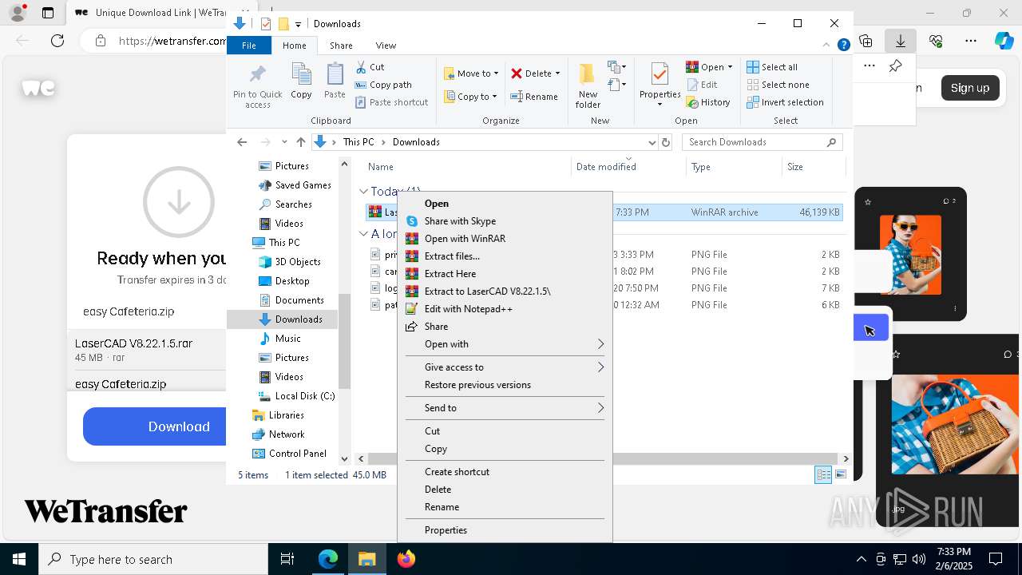This screenshot has height=575, width=1022.
Task: Open the File ribbon tab
Action: pyautogui.click(x=249, y=46)
